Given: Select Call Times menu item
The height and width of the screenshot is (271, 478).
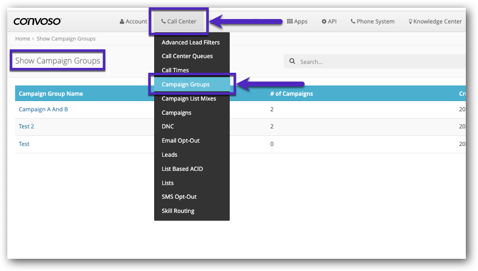Looking at the screenshot, I should (192, 70).
